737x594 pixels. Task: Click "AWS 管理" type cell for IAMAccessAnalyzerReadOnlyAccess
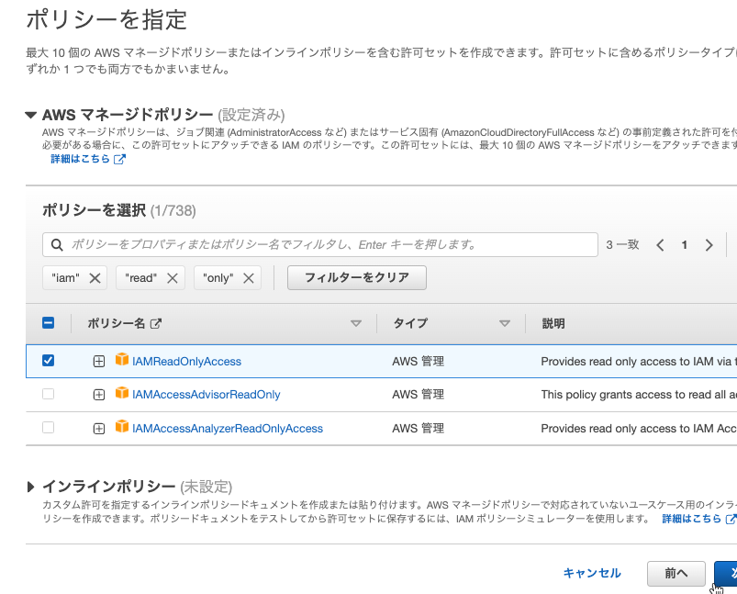tap(418, 429)
